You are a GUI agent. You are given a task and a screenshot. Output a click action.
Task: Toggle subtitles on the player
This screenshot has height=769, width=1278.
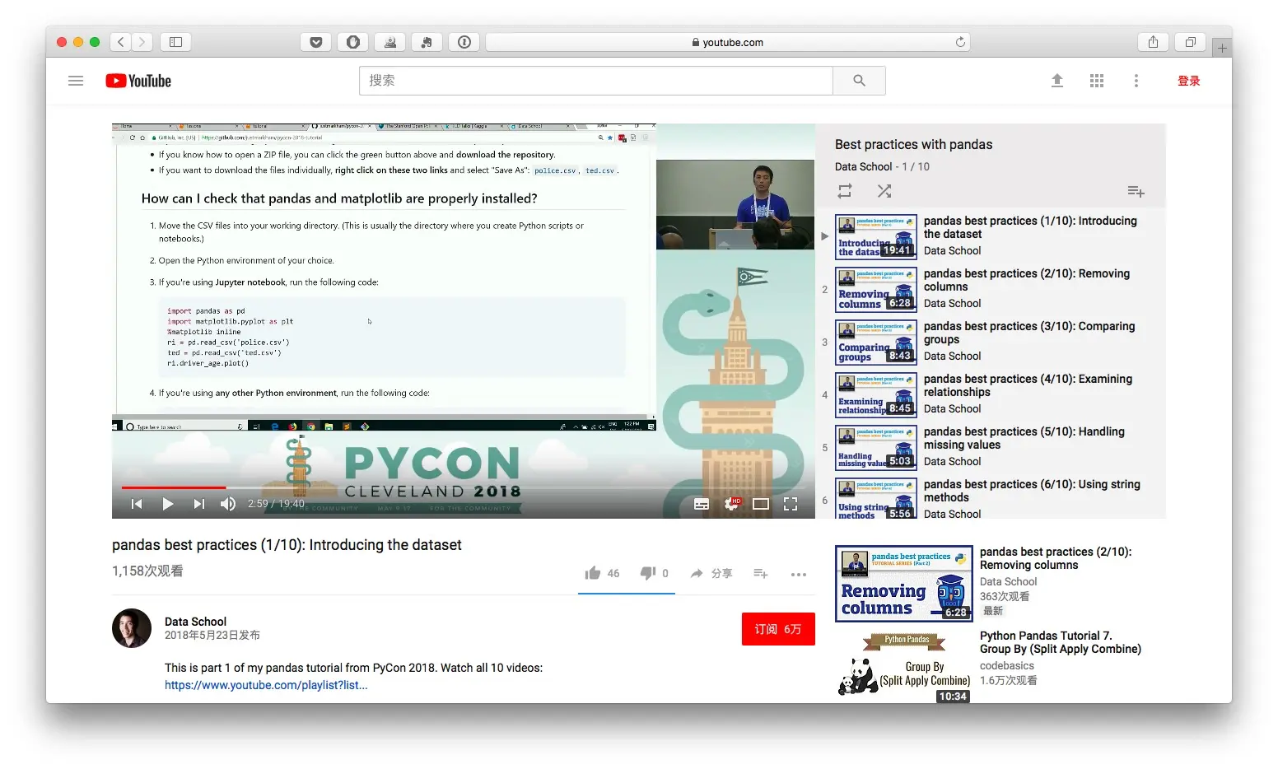702,504
